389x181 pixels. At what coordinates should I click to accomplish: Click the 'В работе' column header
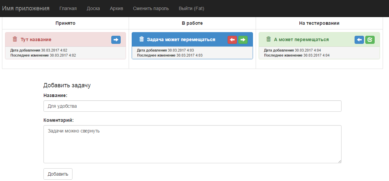192,23
